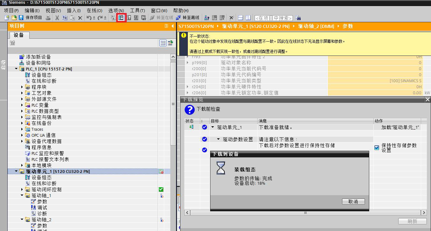Click project tree export-view icon with green arrow

[171, 43]
